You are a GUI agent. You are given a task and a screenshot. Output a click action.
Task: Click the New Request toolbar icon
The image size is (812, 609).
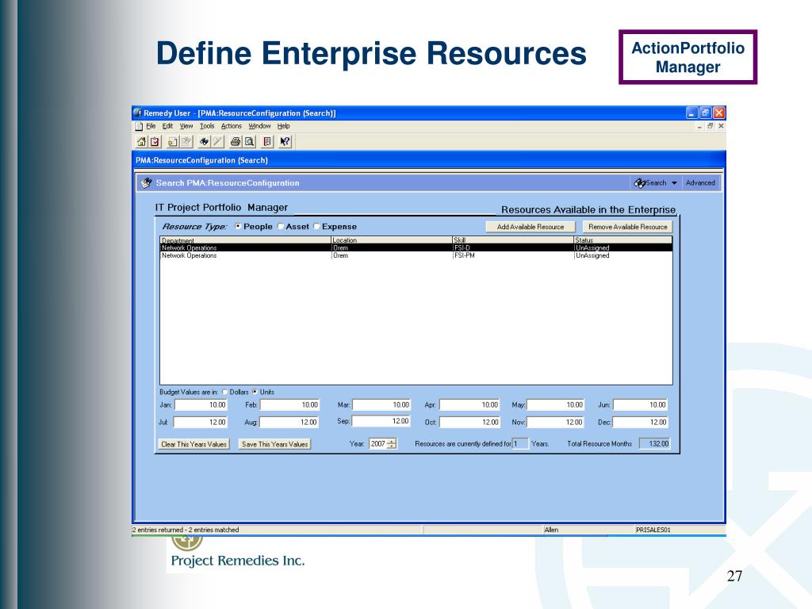173,141
